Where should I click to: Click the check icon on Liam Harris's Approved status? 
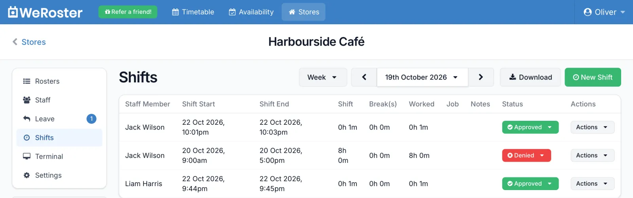pyautogui.click(x=510, y=183)
